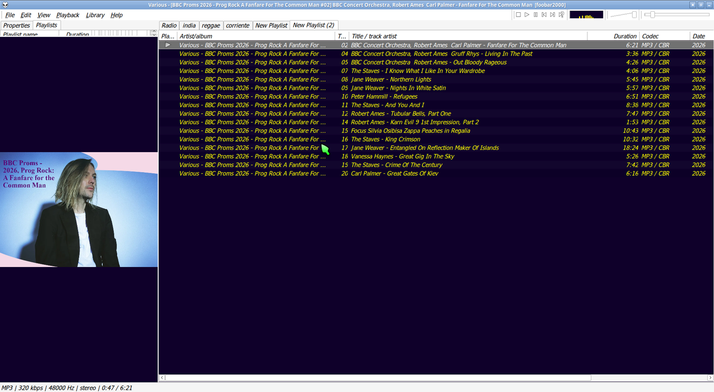Open the Help menu

pos(116,15)
